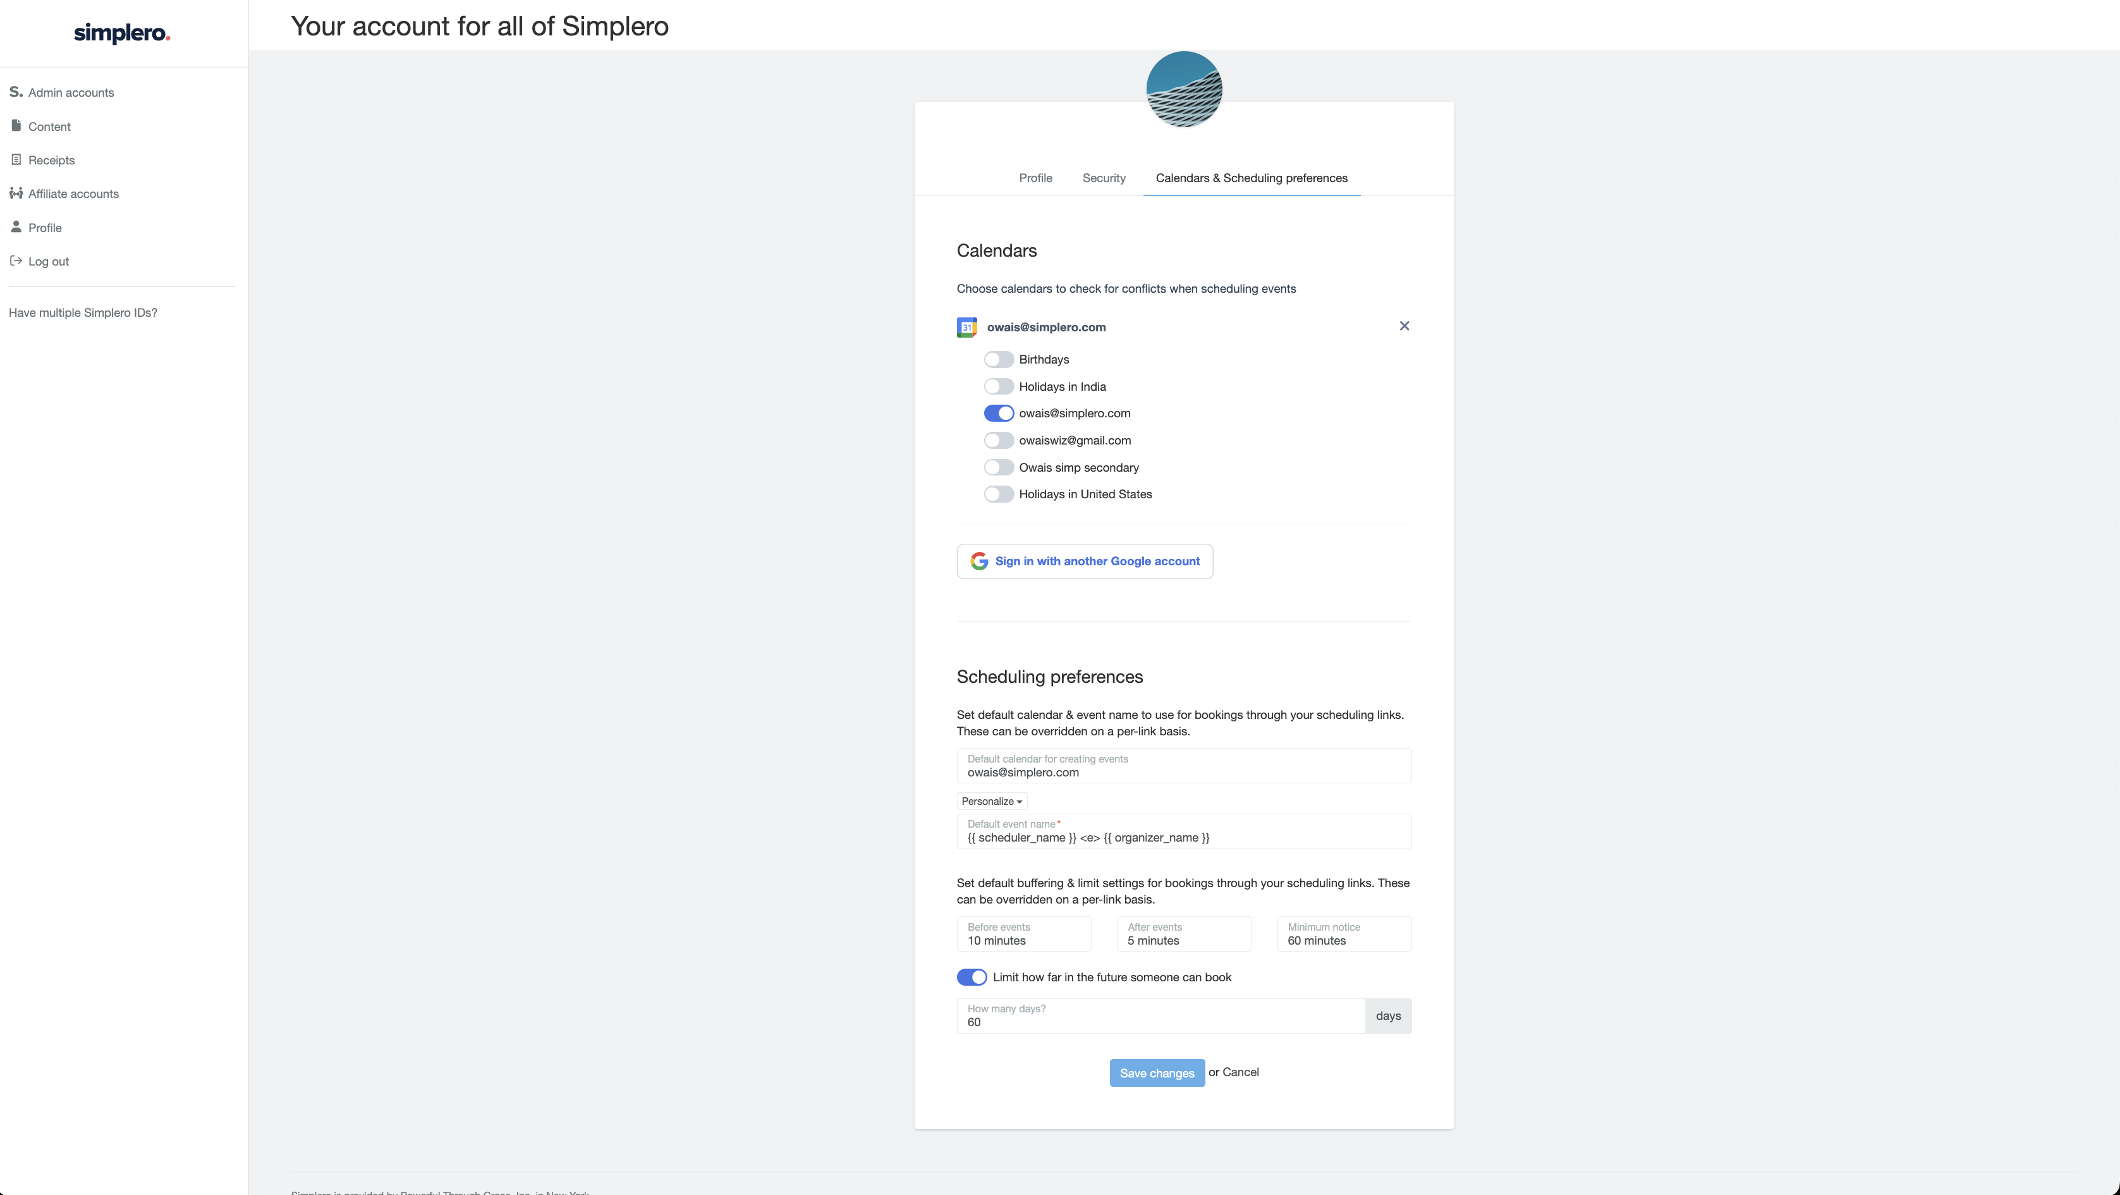
Task: Click the Content document icon
Action: [x=16, y=125]
